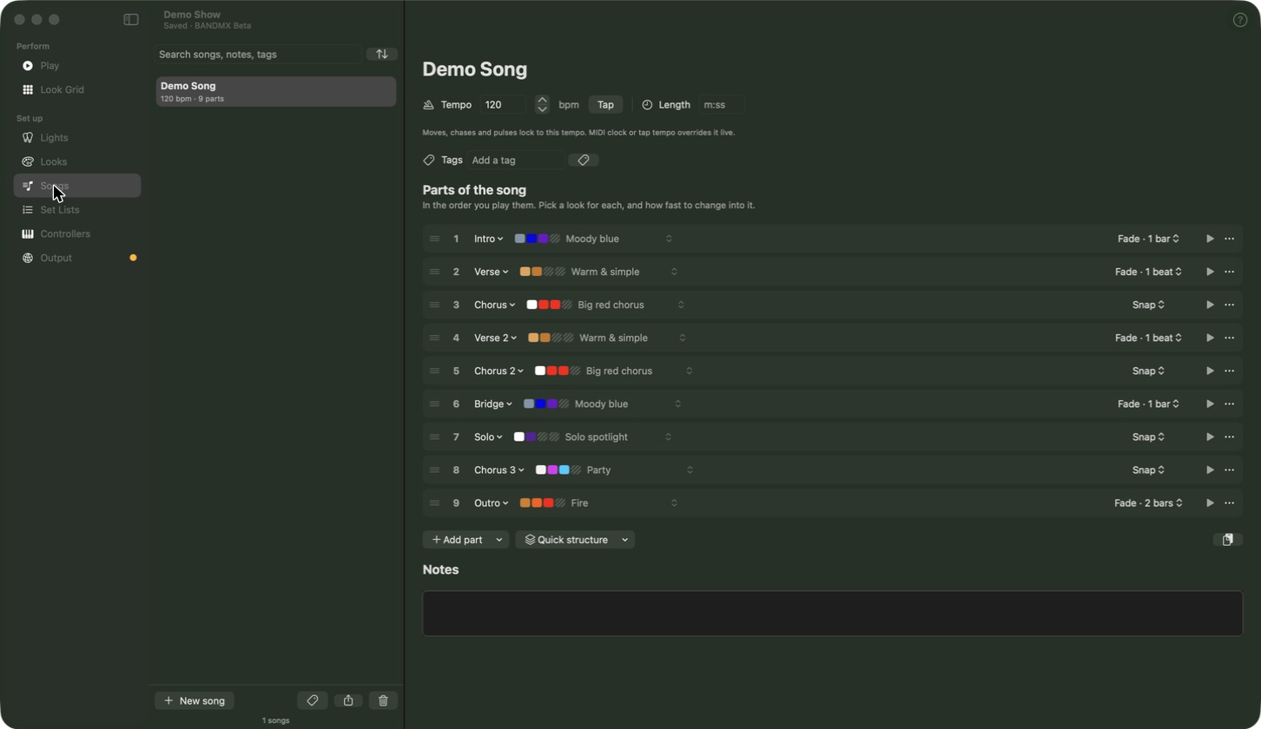Delete song with the trash icon

pyautogui.click(x=383, y=700)
